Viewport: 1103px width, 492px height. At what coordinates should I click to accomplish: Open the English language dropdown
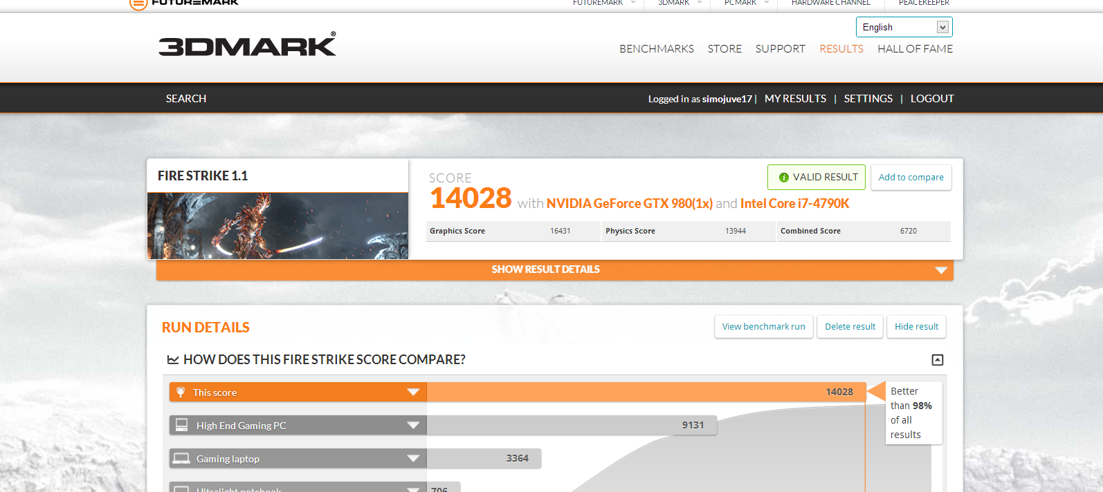click(904, 27)
